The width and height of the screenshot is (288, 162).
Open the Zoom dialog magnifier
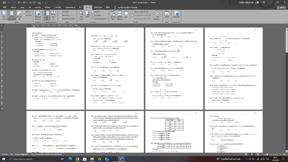tap(81, 15)
